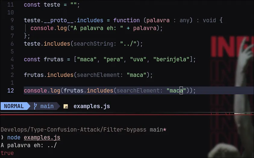Click the terminal prompt arrow symbol
The image size is (254, 158).
point(2,138)
